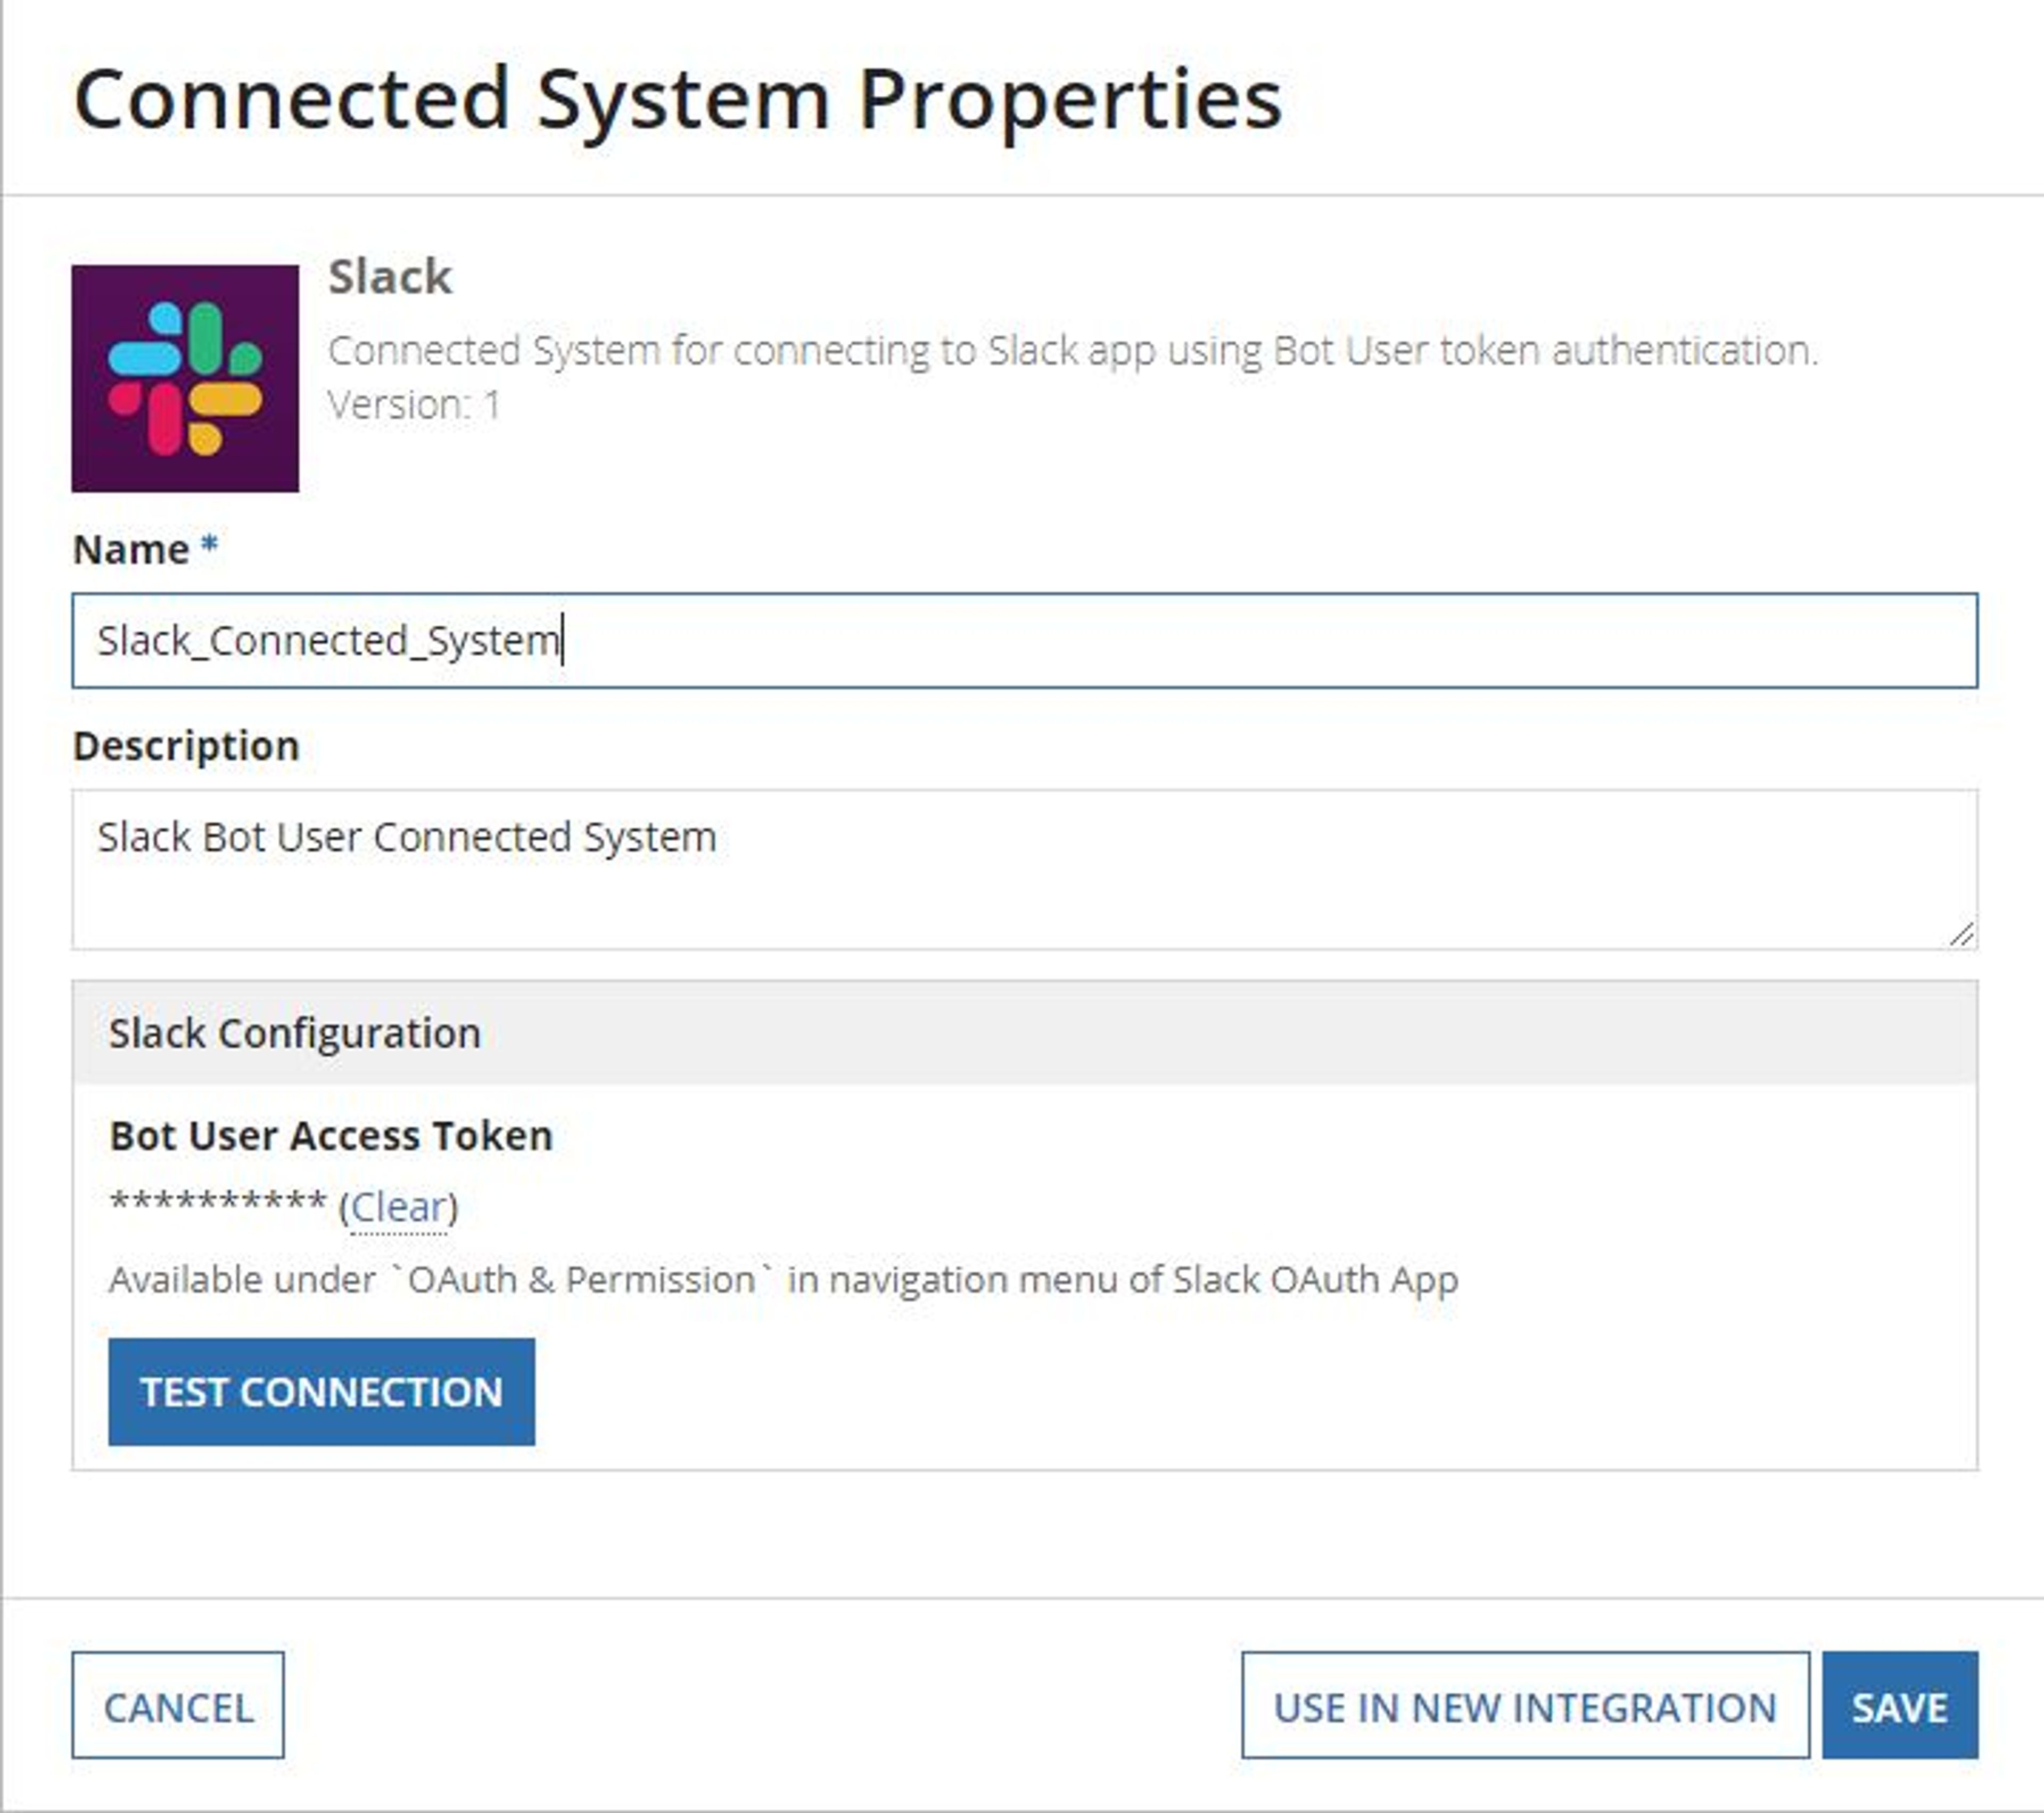This screenshot has width=2044, height=1813.
Task: Click the Slack logo icon
Action: pyautogui.click(x=185, y=378)
